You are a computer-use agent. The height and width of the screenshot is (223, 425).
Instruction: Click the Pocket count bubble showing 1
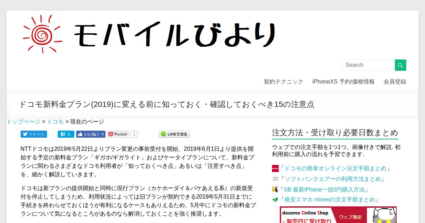134,134
